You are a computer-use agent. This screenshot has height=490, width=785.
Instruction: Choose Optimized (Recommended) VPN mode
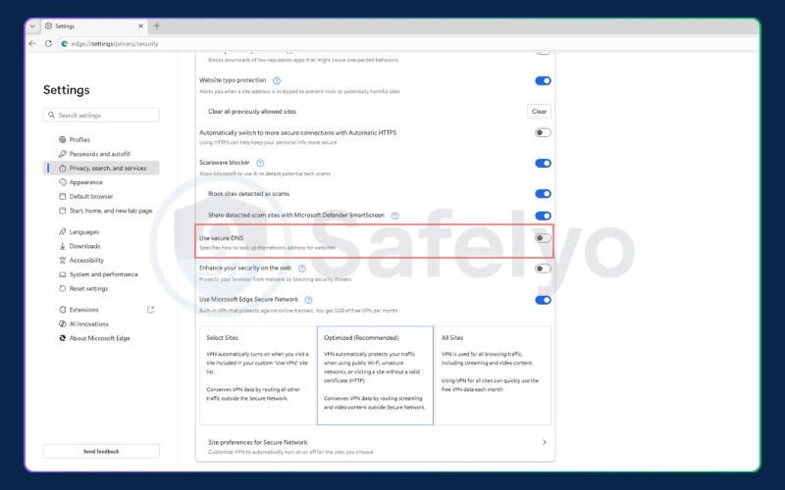coord(375,375)
